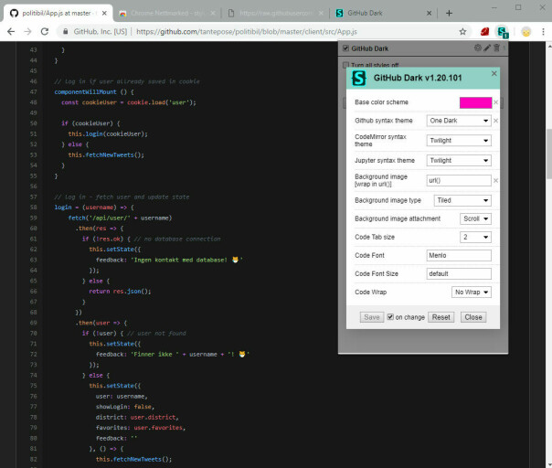Click the browser address bar URL
Viewport: 552px width, 468px height.
[247, 32]
